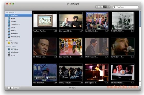Click the All Videos collection icon

point(9,49)
